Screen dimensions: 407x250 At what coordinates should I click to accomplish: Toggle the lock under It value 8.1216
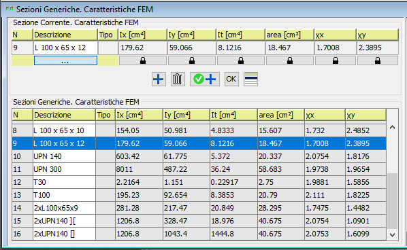[x=241, y=60]
